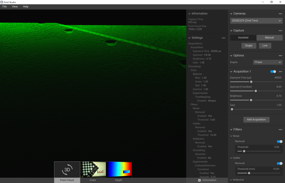This screenshot has height=183, width=285.
Task: Collapse the Filters section
Action: point(231,130)
